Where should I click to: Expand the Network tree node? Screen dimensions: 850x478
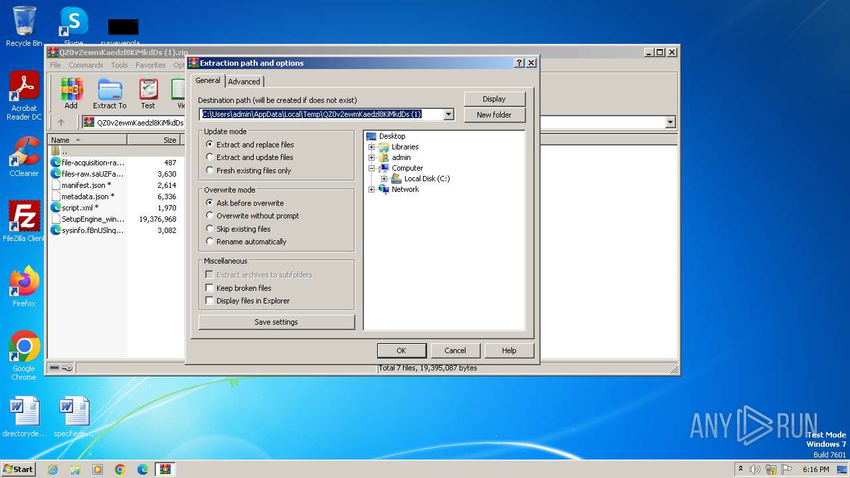pyautogui.click(x=372, y=189)
